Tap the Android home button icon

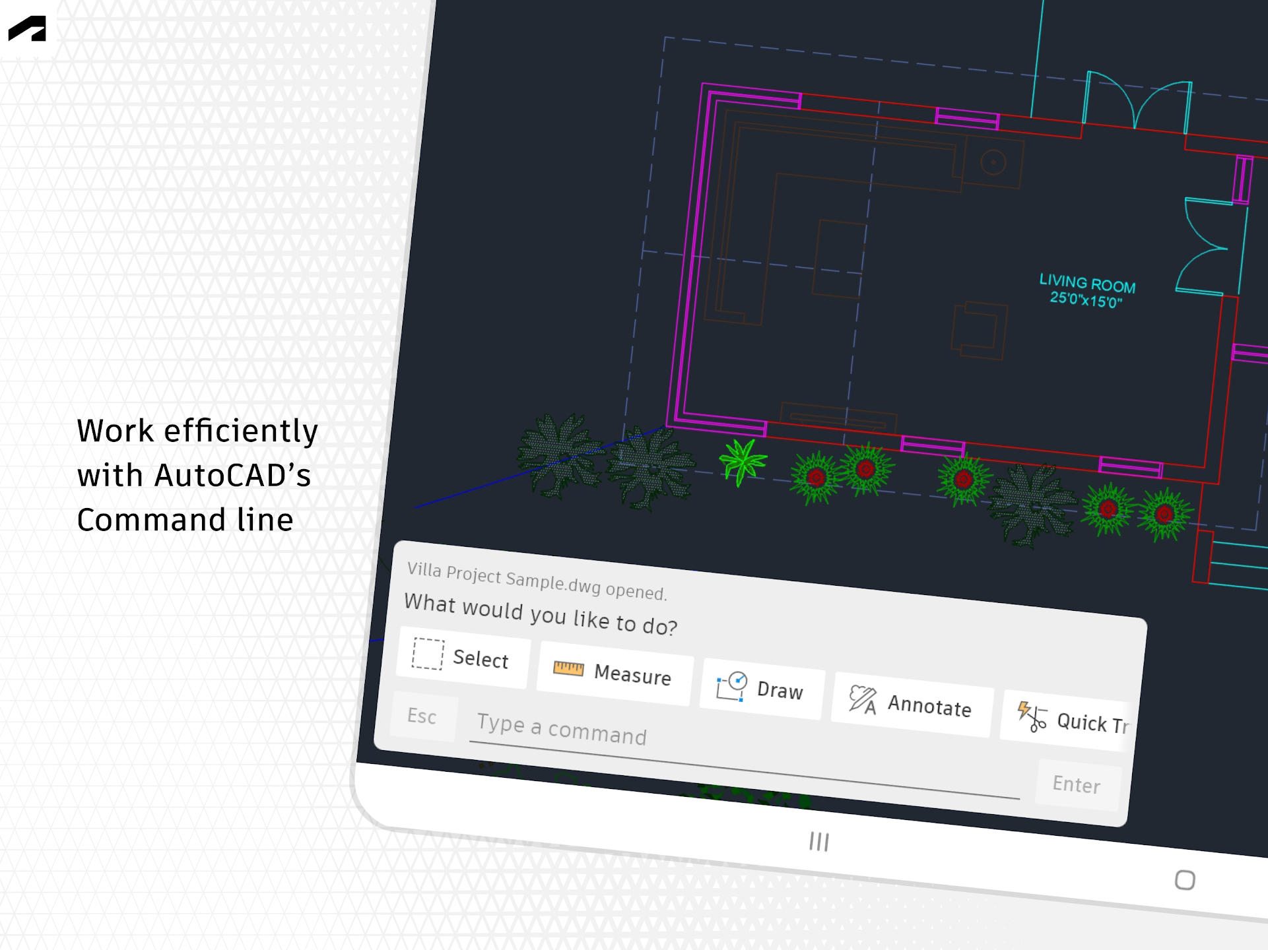tap(1185, 879)
